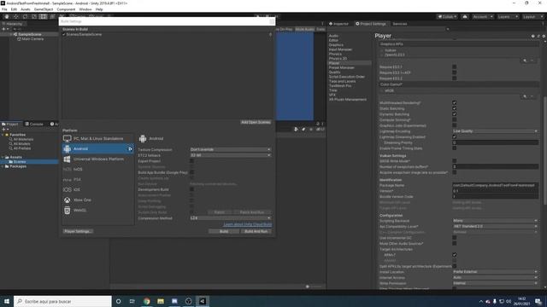Image resolution: width=547 pixels, height=307 pixels.
Task: Open Install Location dropdown
Action: click(495, 272)
